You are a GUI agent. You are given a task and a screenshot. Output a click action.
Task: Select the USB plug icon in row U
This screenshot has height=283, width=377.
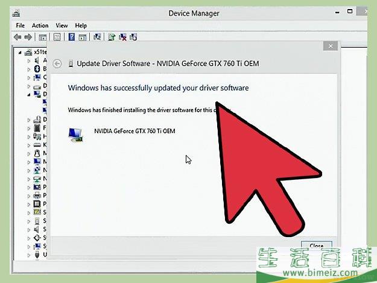[37, 254]
